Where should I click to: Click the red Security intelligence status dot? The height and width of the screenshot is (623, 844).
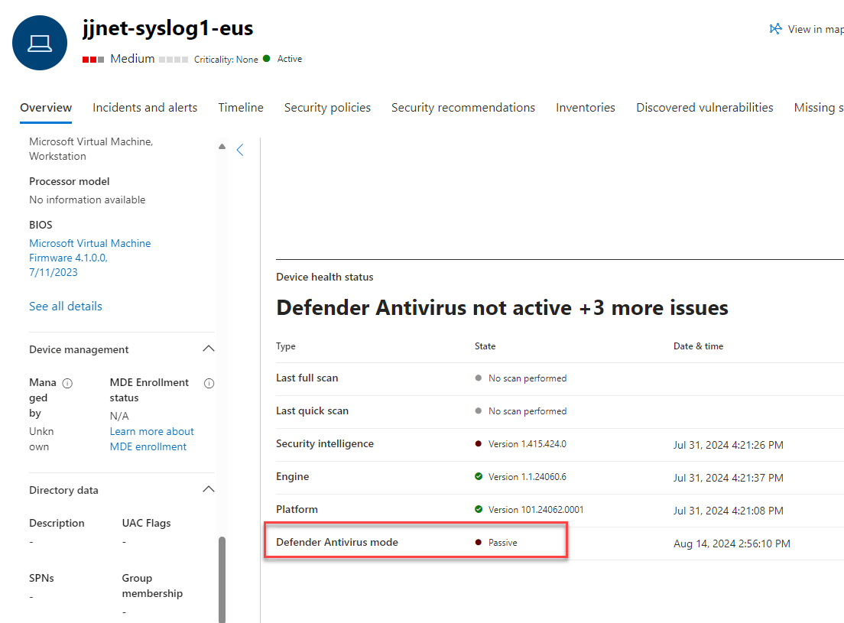point(479,443)
